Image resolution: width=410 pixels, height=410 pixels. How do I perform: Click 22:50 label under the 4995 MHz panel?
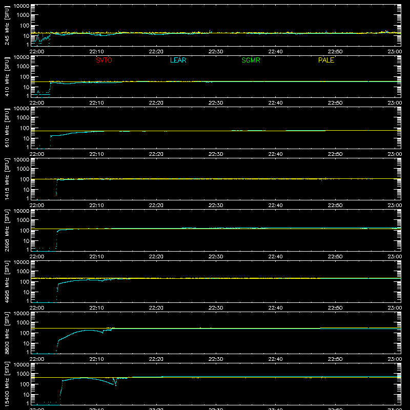[335, 308]
